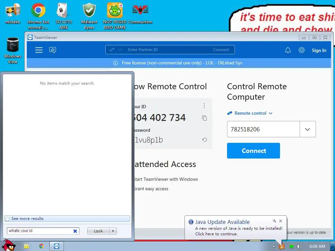Click the taskbar clock showing 6:08 AM
335x251 pixels.
click(317, 246)
